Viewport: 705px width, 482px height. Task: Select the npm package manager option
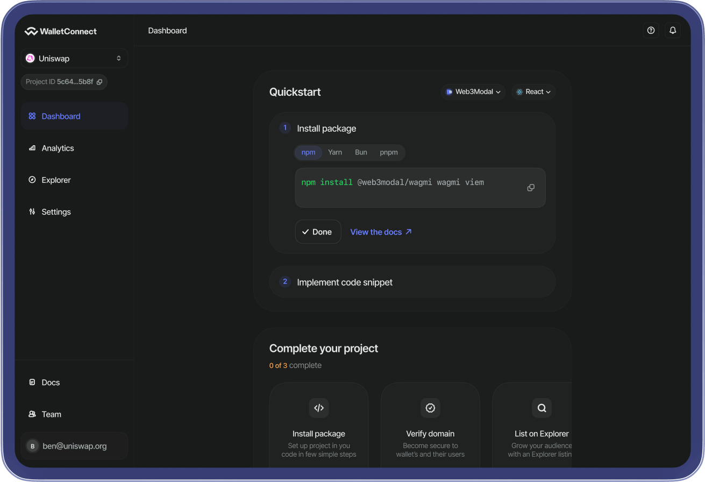tap(308, 152)
